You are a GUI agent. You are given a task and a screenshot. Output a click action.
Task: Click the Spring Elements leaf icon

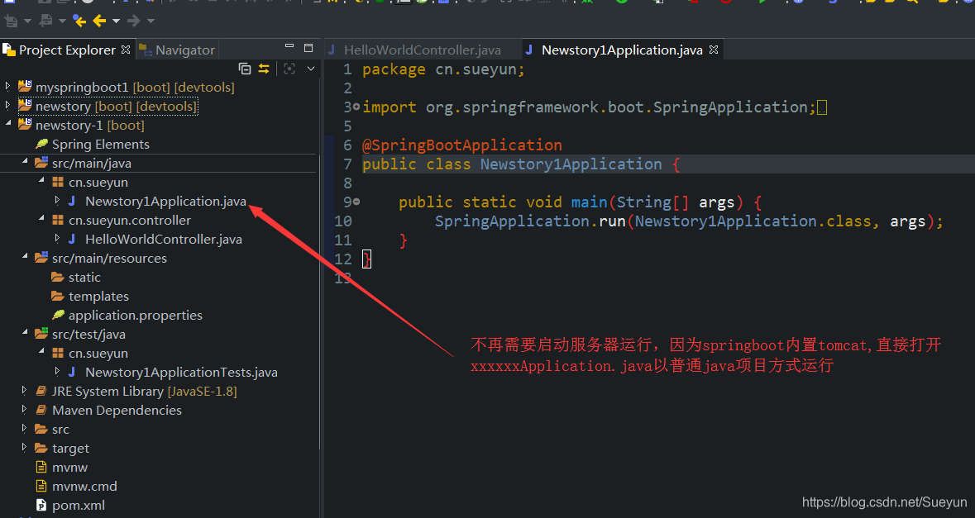point(41,144)
